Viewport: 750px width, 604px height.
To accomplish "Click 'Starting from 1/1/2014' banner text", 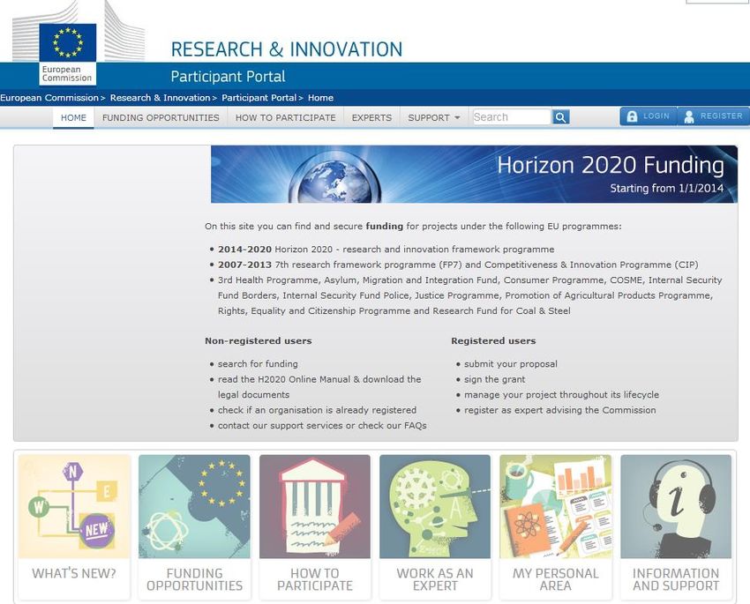I will point(667,189).
